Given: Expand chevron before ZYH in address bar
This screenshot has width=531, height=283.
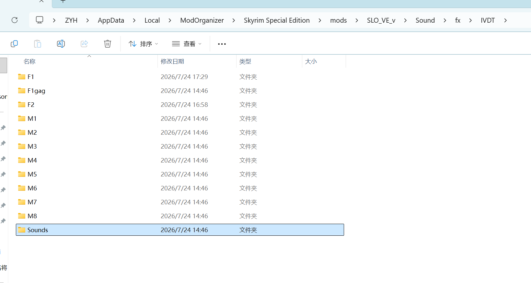Looking at the screenshot, I should pos(54,20).
